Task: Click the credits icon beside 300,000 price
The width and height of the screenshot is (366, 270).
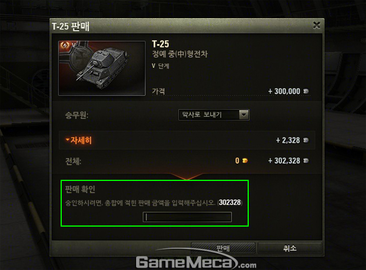Action: click(x=306, y=91)
